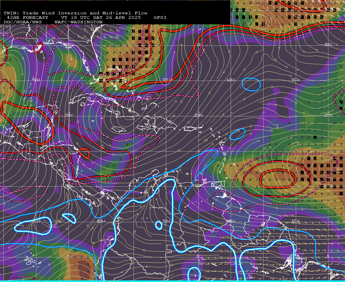
Task: Click the tiny cyan ring over Colombia
Action: 158,225
